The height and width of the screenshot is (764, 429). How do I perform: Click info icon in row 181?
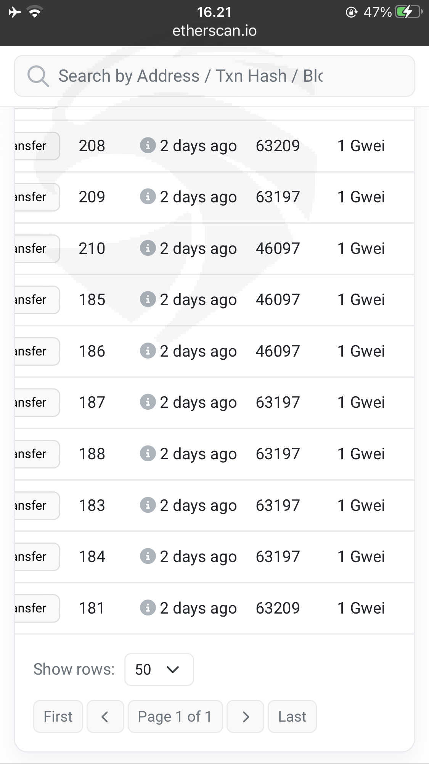148,608
